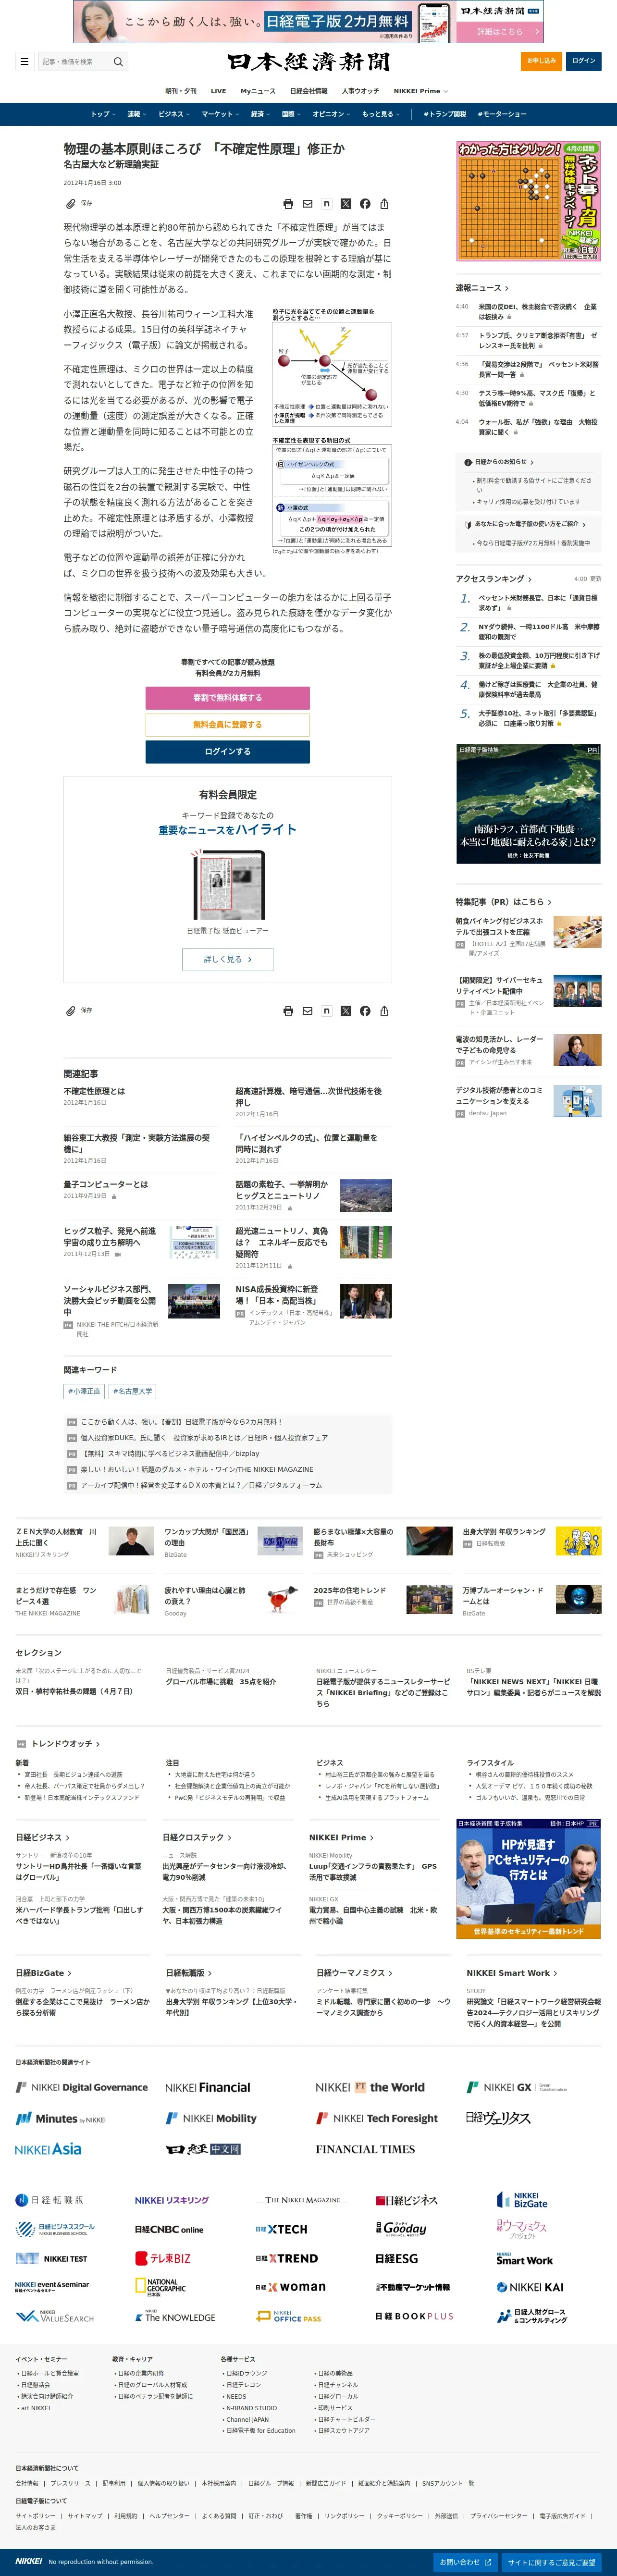This screenshot has height=2576, width=617.
Task: Click the clip save icon below the article body
Action: [71, 1011]
